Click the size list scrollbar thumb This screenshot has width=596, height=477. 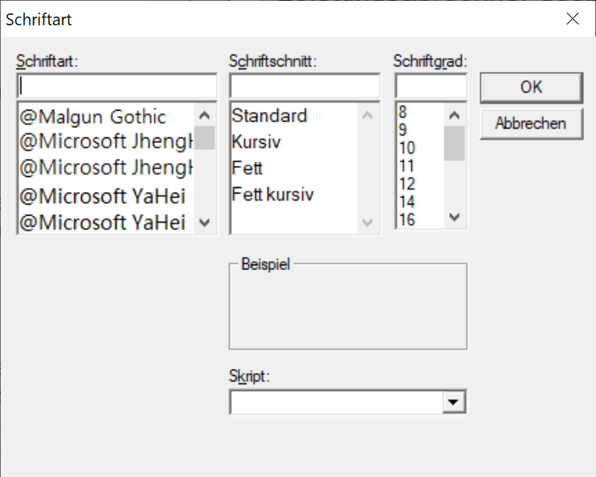[x=454, y=143]
